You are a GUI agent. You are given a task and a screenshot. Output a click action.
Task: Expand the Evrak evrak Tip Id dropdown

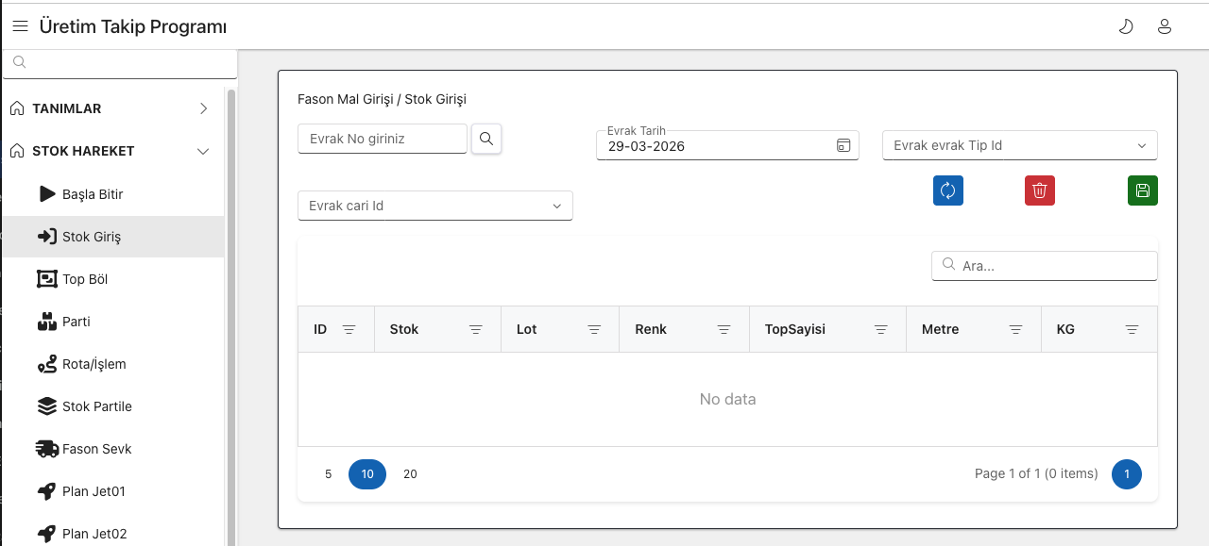(1142, 145)
